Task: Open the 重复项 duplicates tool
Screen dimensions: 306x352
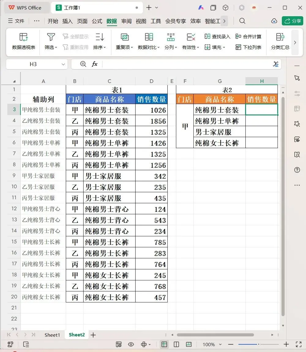Action: pyautogui.click(x=124, y=41)
